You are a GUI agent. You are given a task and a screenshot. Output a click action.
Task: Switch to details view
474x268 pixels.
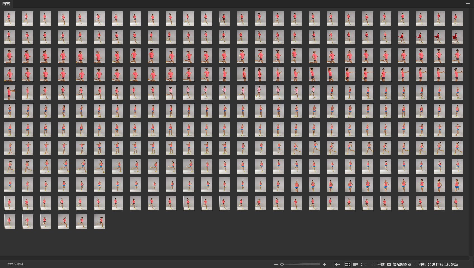[356, 264]
